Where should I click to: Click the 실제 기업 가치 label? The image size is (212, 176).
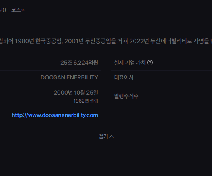click(x=130, y=63)
